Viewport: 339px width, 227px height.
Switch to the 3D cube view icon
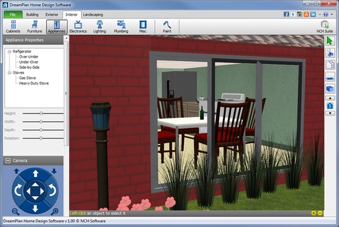pyautogui.click(x=330, y=89)
